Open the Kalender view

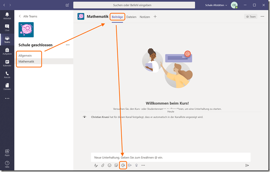[x=7, y=63]
